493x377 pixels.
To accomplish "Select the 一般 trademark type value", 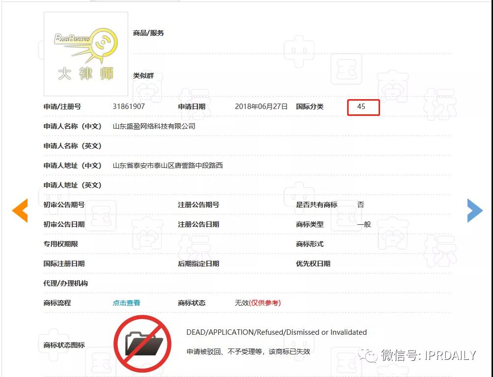I will [x=364, y=224].
